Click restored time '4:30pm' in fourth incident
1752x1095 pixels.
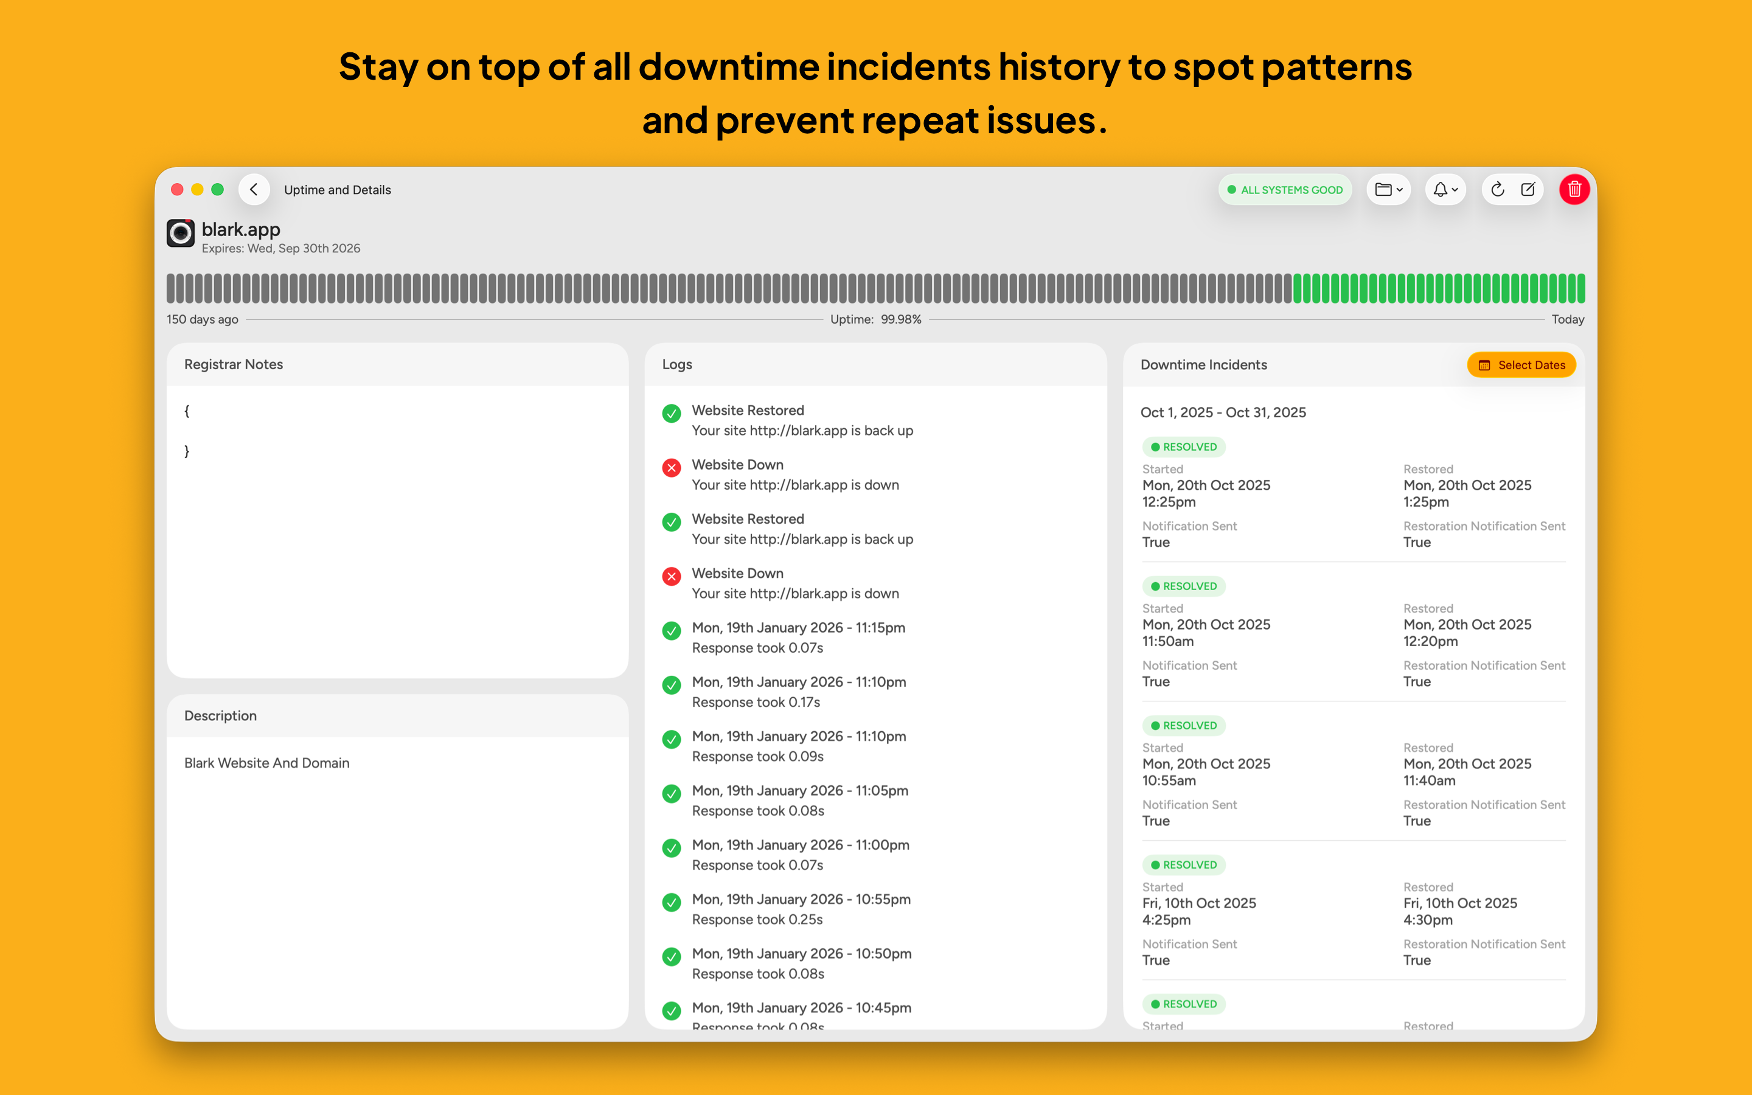tap(1428, 920)
